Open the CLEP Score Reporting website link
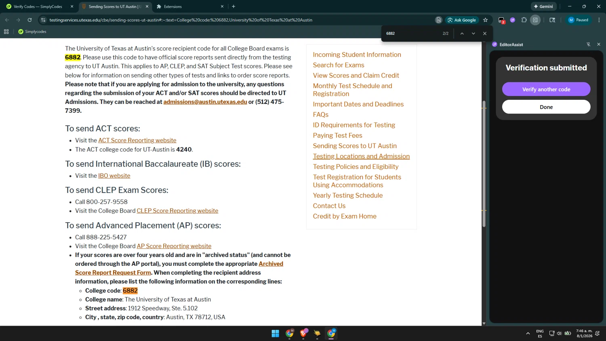Viewport: 606px width, 341px height. click(177, 211)
